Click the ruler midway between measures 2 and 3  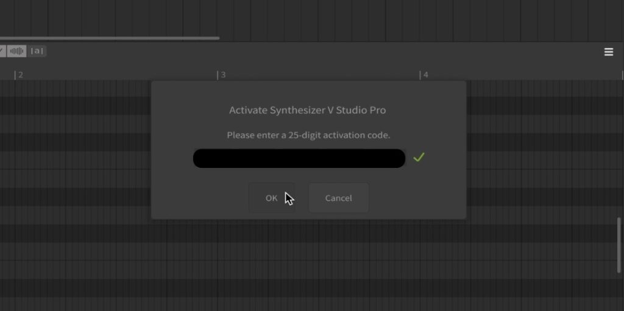pos(119,75)
